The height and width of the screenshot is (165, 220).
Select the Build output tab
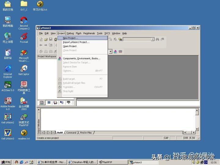tap(60, 133)
